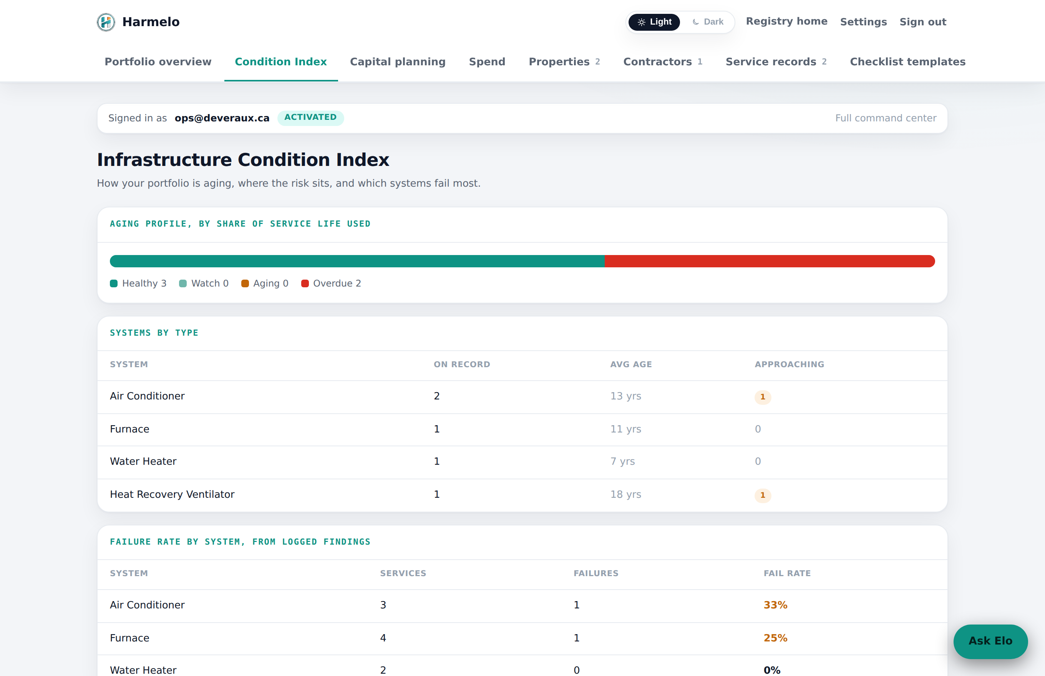Image resolution: width=1045 pixels, height=676 pixels.
Task: Click Furnace row in Systems by Type
Action: point(522,429)
